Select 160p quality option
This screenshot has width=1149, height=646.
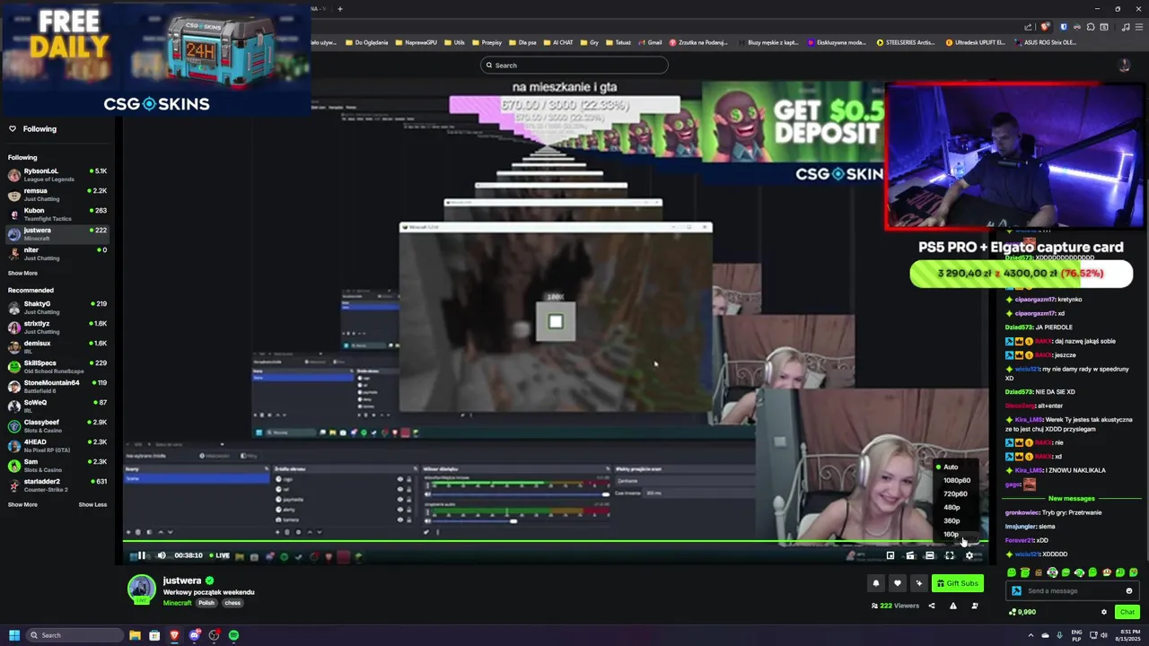[952, 534]
